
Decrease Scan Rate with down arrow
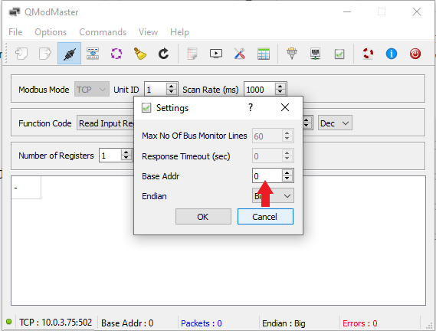[x=280, y=93]
